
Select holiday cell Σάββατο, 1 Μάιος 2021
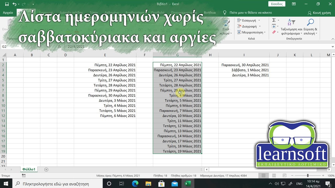244,70
